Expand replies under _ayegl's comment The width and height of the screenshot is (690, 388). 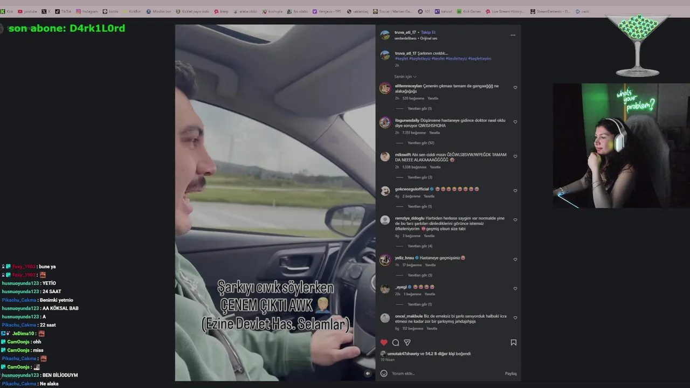click(x=419, y=304)
